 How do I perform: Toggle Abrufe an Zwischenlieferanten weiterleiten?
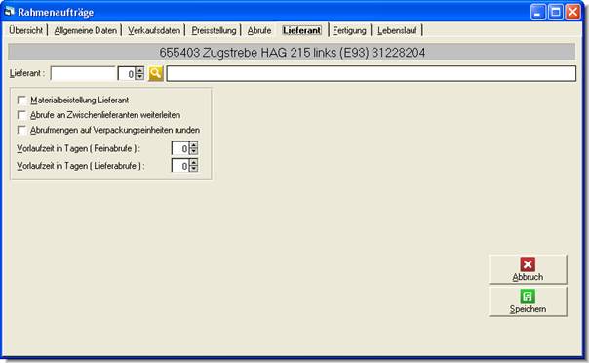21,115
